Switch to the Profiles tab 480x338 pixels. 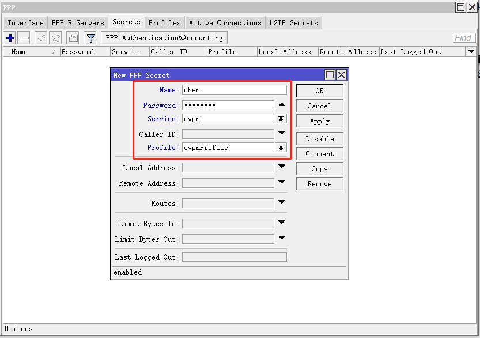tap(164, 23)
